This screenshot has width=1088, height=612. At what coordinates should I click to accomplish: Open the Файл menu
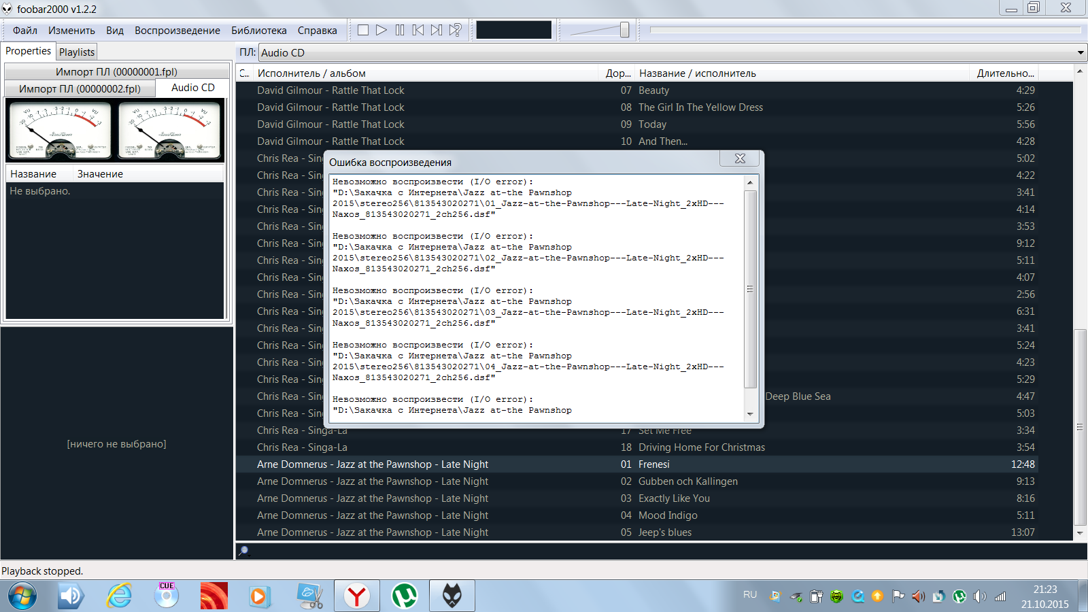coord(25,31)
